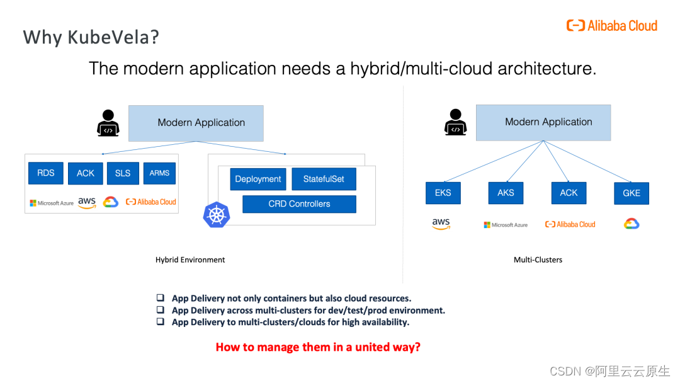Select the GKE cluster box
Image resolution: width=680 pixels, height=383 pixels.
click(632, 193)
